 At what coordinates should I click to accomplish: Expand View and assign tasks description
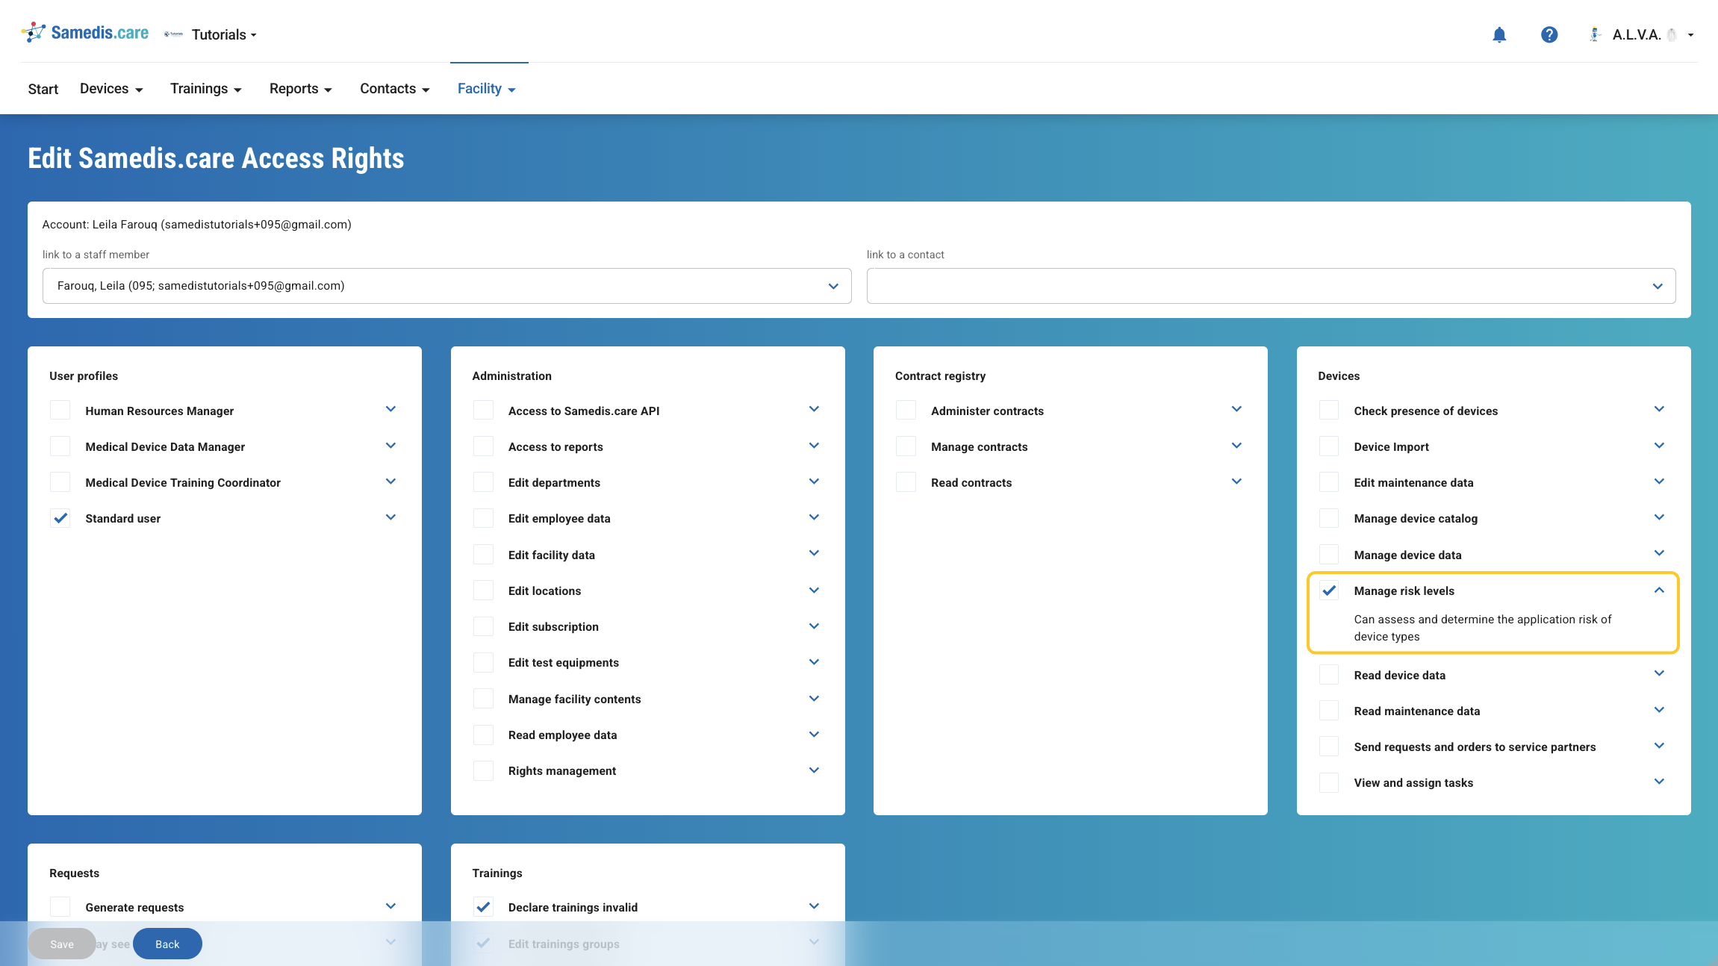(1659, 782)
